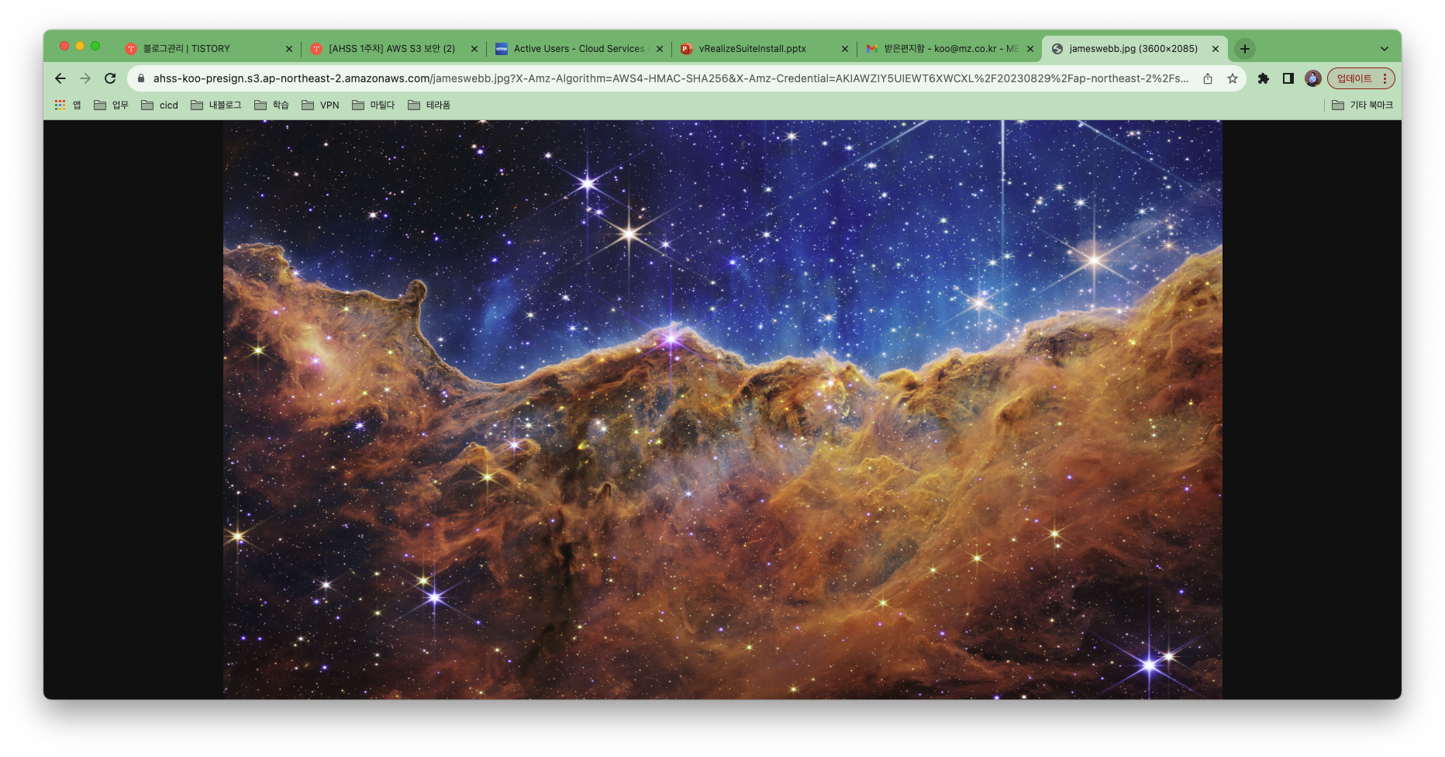Close the vRealizeSuiteInstall.pptx tab
Screen dimensions: 1445x757
(x=845, y=49)
